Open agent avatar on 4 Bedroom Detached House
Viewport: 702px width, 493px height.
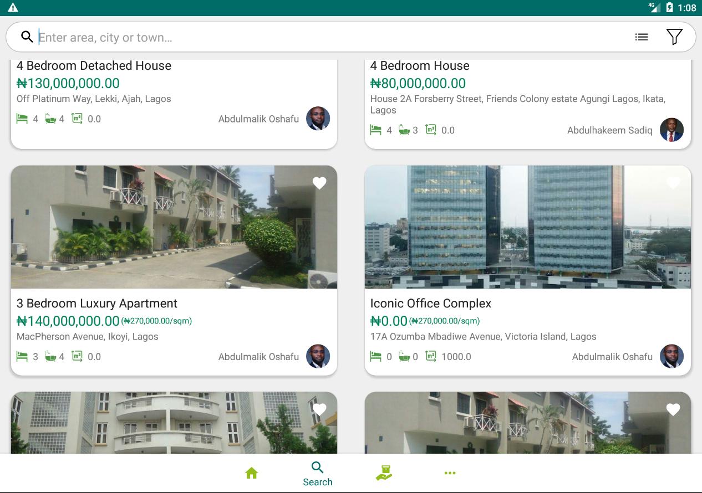click(318, 119)
